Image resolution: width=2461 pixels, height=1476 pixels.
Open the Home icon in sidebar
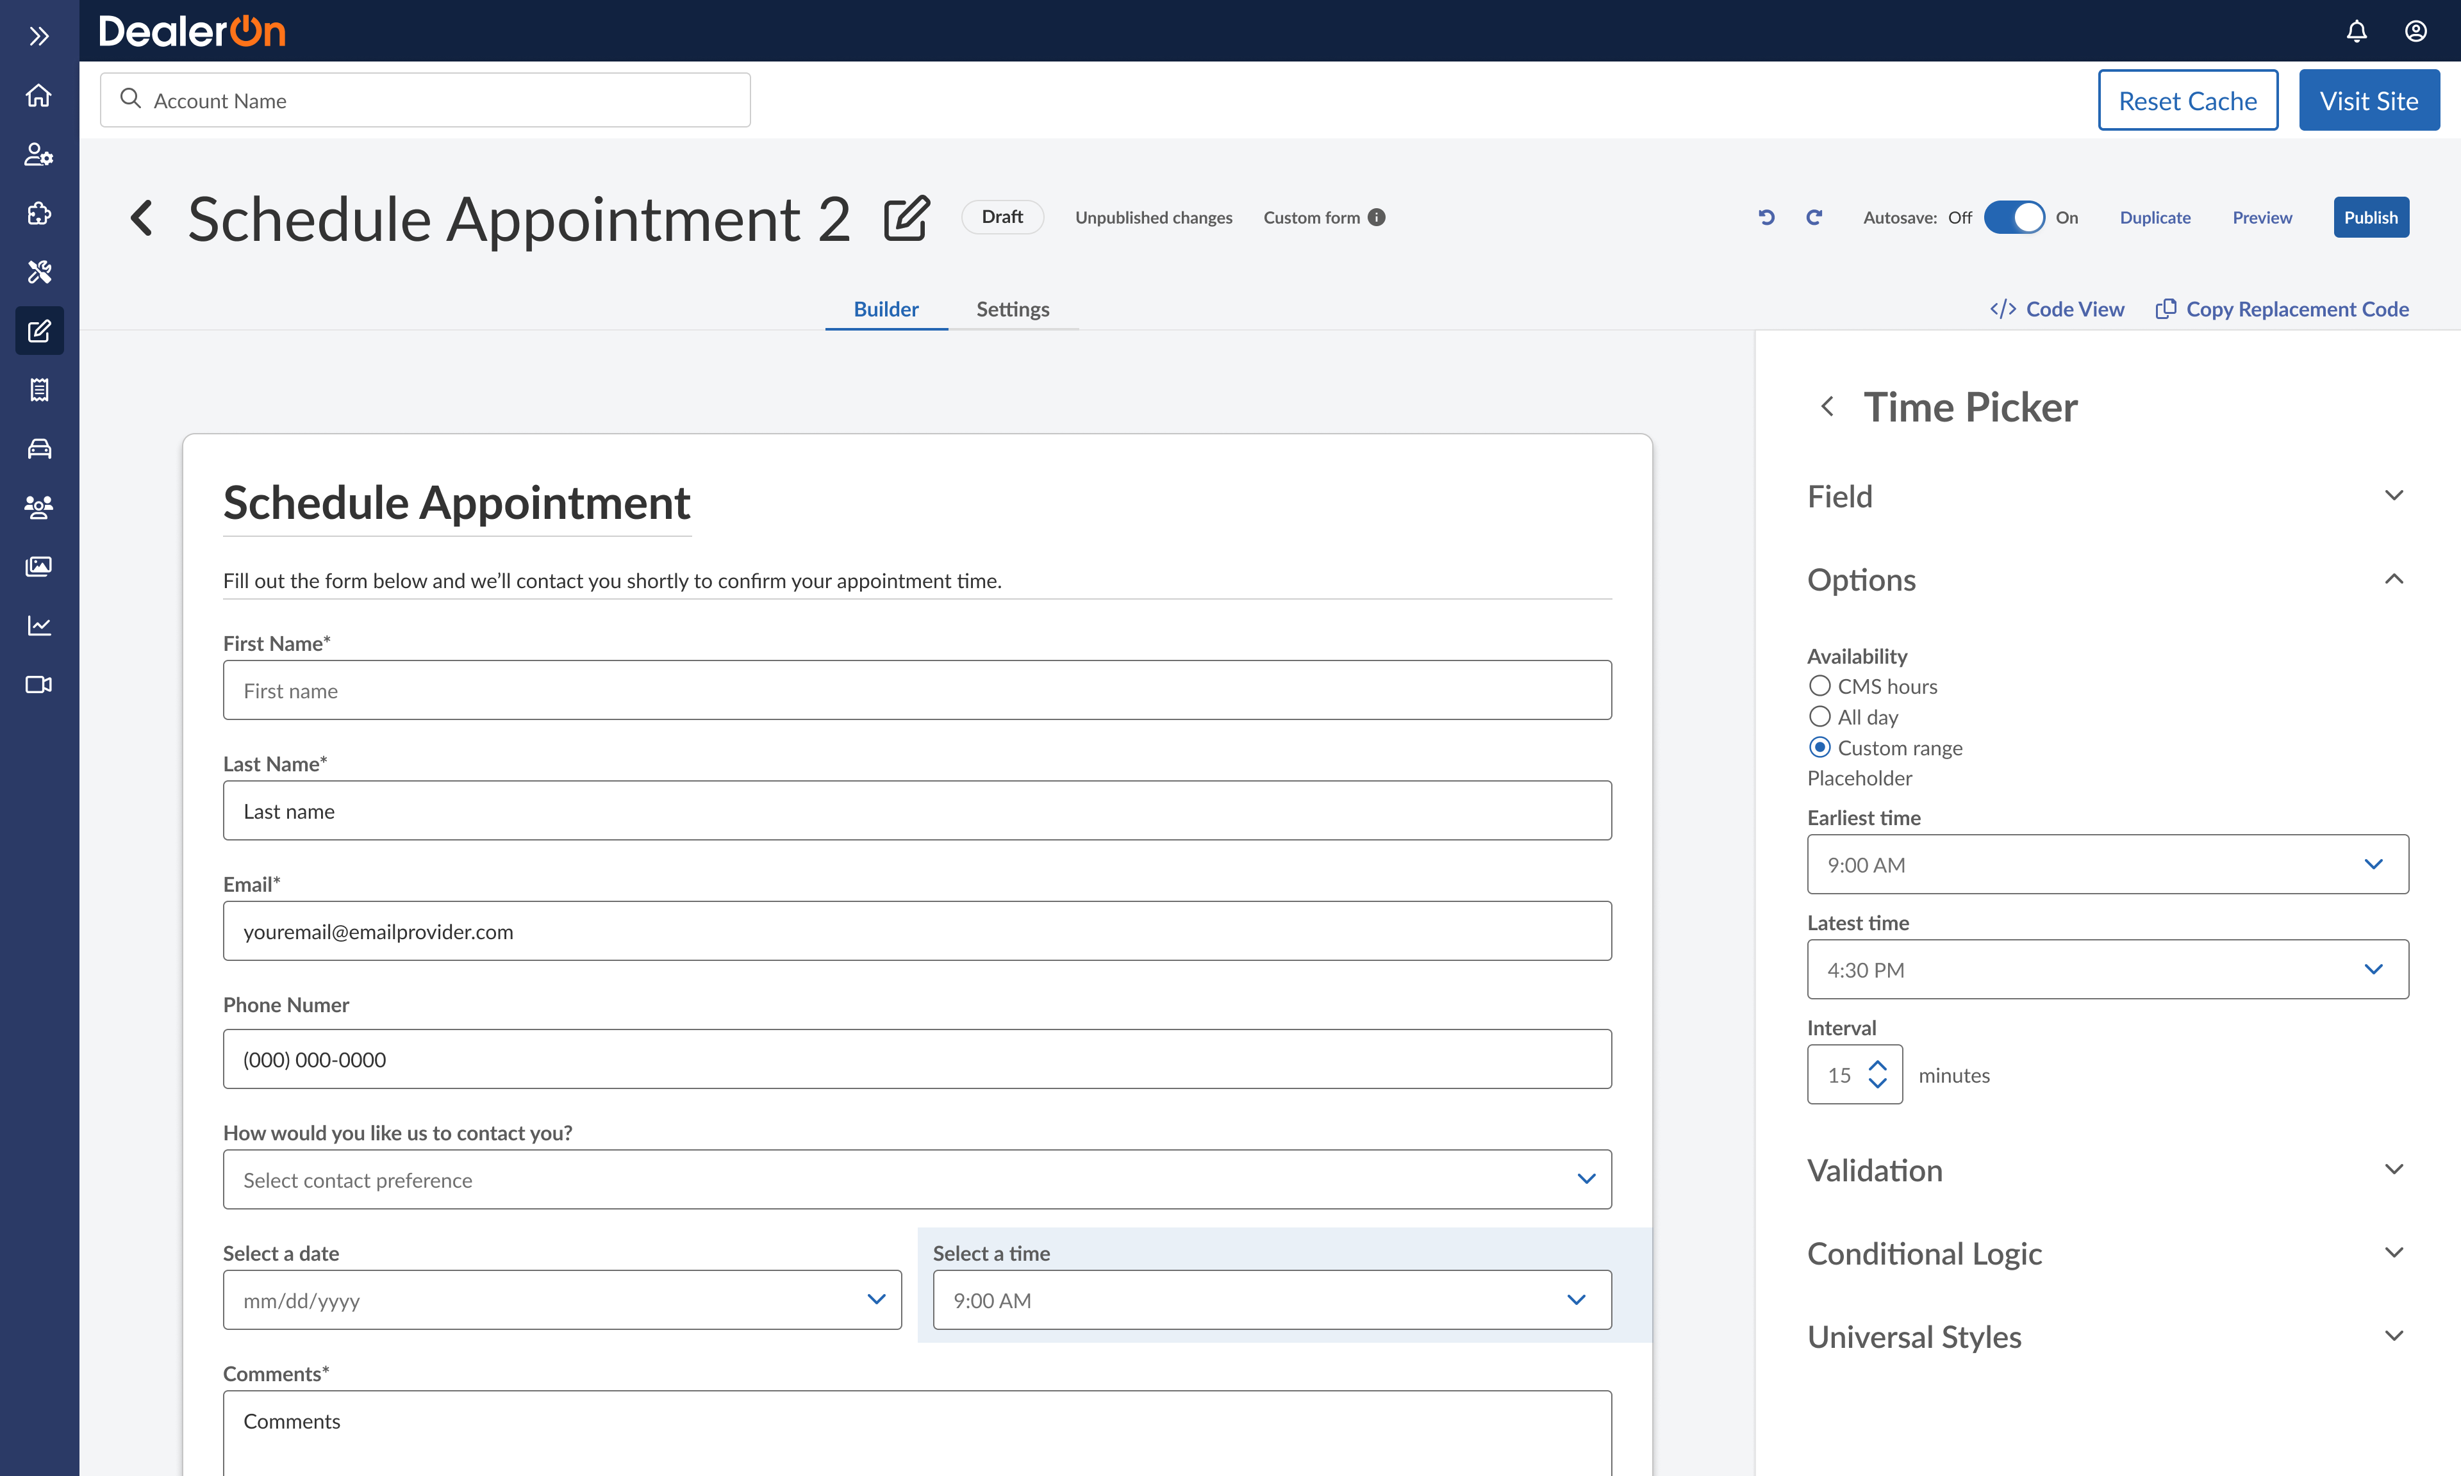tap(39, 95)
